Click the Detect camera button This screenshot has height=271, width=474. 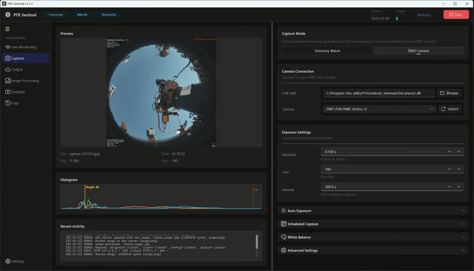(450, 109)
